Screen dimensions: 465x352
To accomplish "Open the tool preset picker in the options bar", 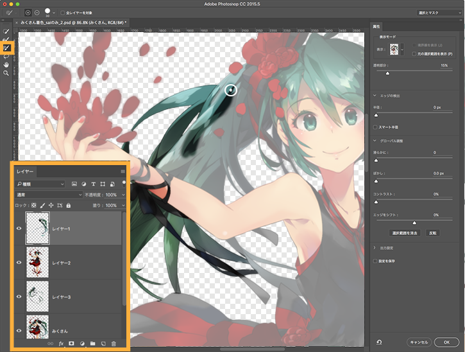I will pos(11,13).
